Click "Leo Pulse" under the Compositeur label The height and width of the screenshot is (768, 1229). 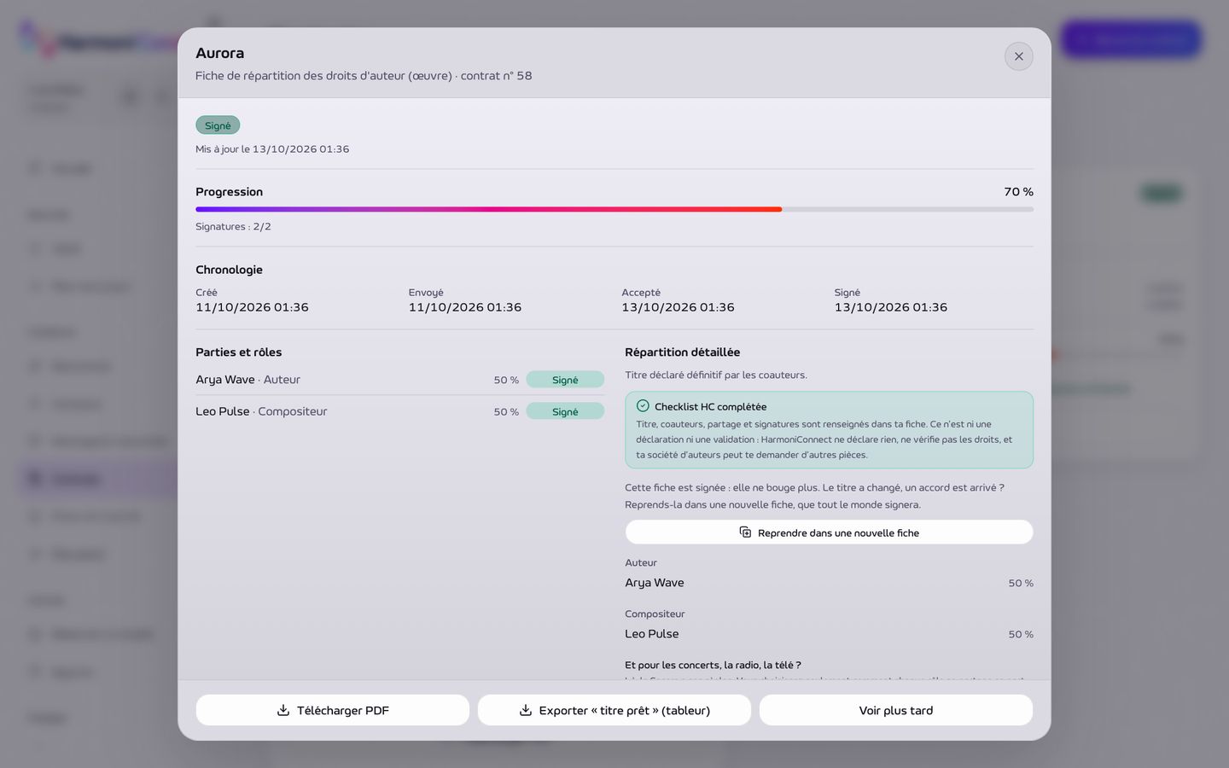click(x=651, y=634)
